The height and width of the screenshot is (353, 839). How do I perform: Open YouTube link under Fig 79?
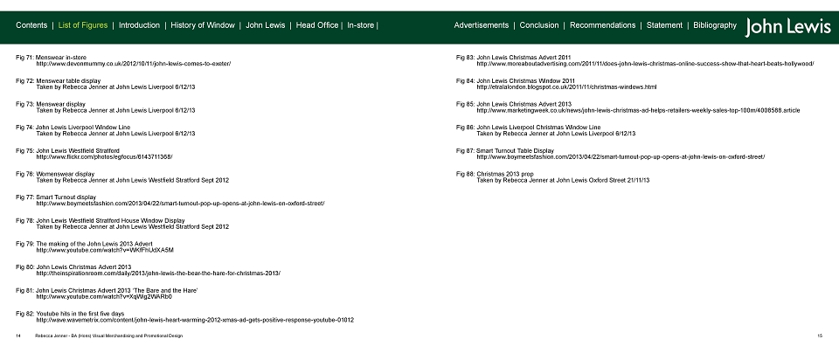coord(105,250)
